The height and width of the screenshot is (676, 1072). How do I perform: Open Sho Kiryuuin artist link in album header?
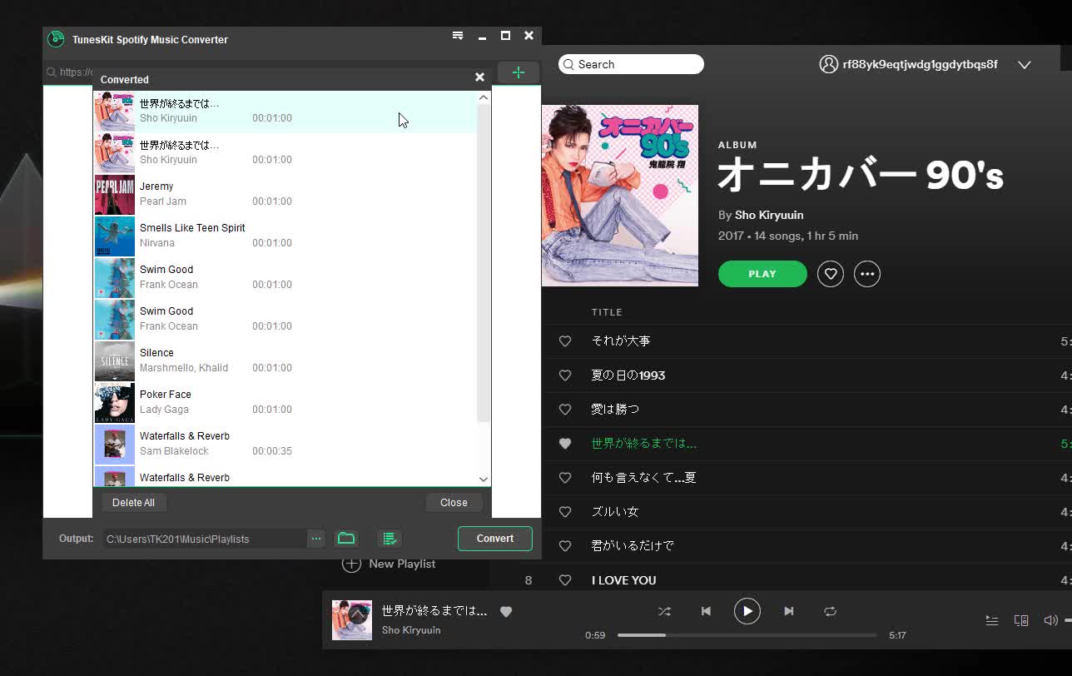(x=769, y=215)
